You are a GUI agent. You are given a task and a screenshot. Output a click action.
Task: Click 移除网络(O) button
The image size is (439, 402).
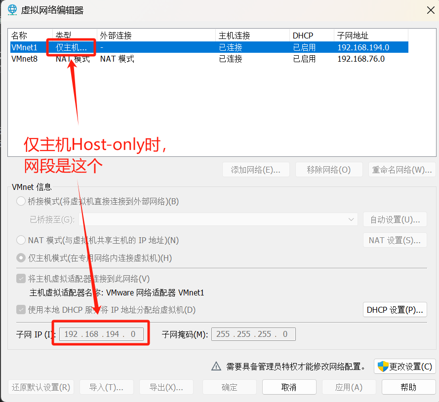pos(329,170)
